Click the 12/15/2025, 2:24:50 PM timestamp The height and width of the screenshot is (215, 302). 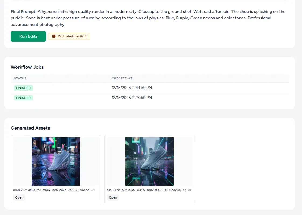coord(132,98)
